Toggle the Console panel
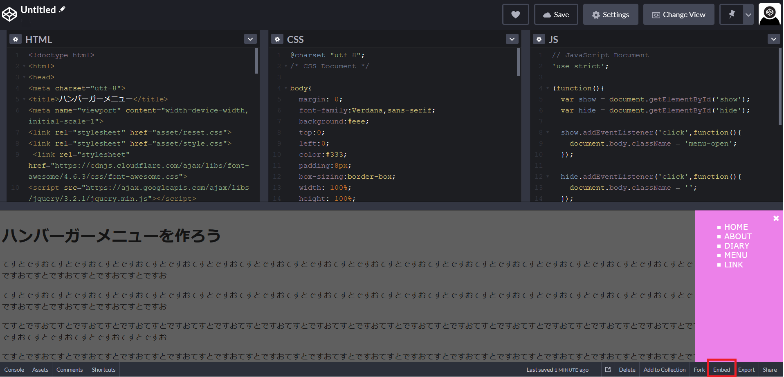Viewport: 784px width, 377px height. click(14, 370)
